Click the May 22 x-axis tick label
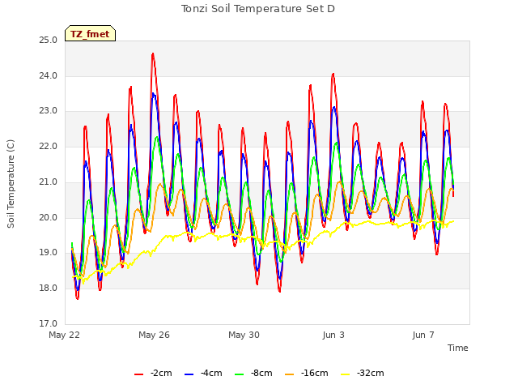The height and width of the screenshot is (389, 518). click(x=65, y=335)
